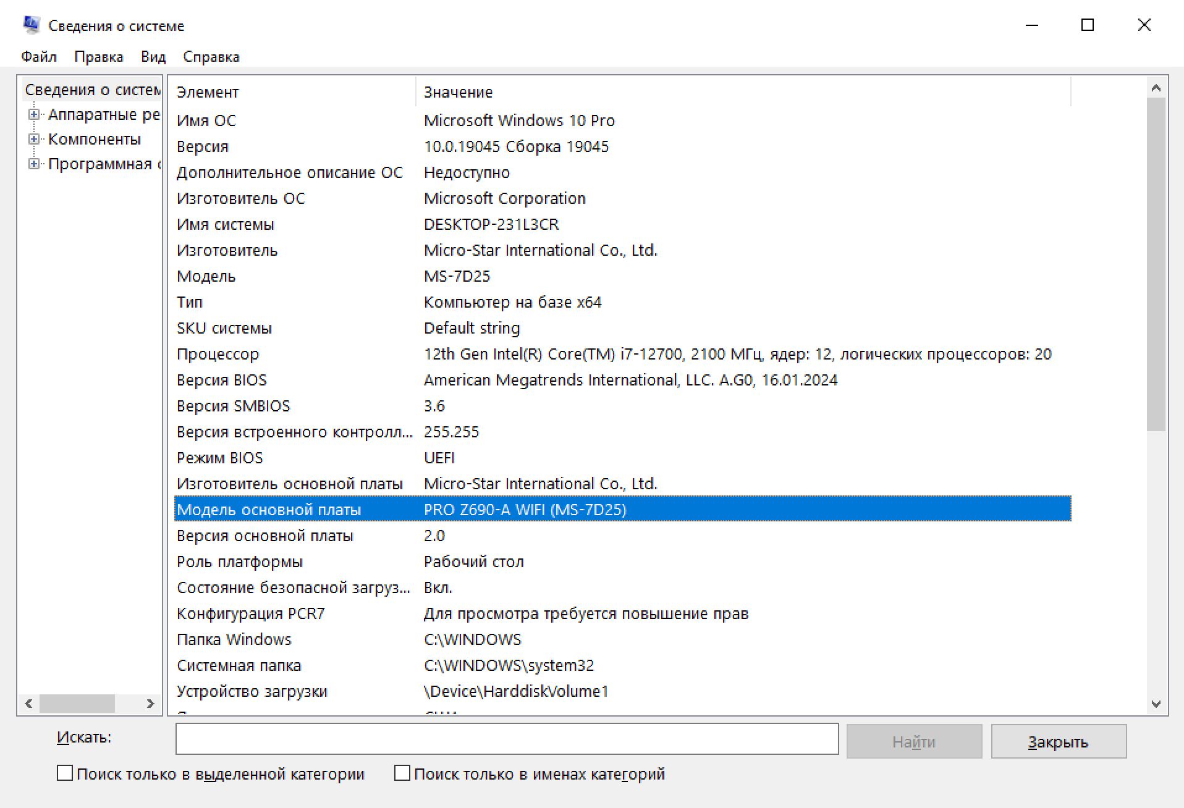Click the tree pane horizontal scrollbar thumb
Screen dimensions: 1184x808
point(77,704)
